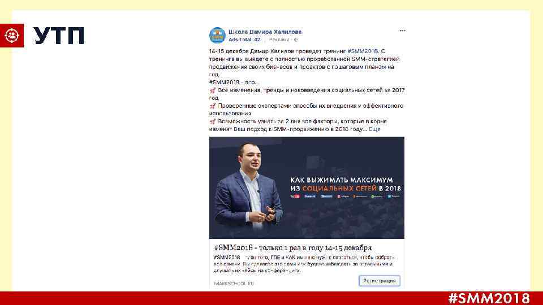Click the globe audience icon near Реклама

295,40
